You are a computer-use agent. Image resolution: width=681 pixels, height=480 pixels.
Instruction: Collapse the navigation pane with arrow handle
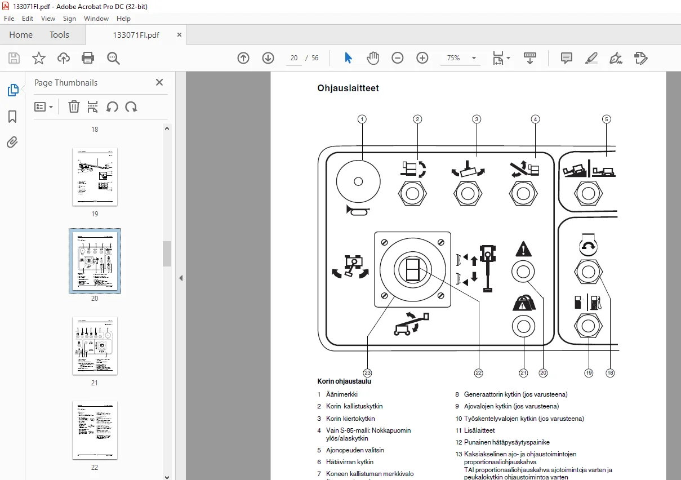181,278
